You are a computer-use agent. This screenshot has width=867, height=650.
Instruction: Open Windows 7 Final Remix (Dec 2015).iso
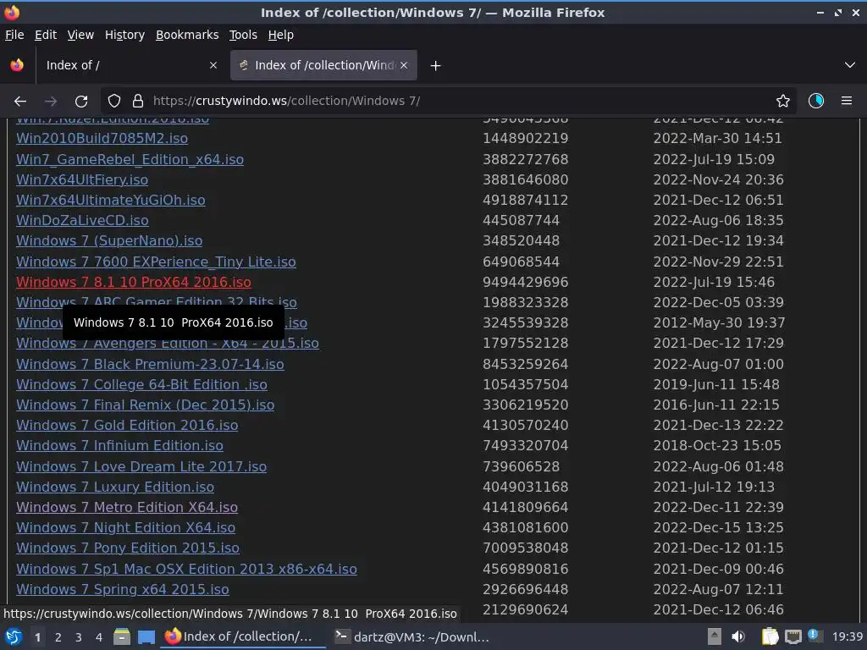pyautogui.click(x=145, y=405)
